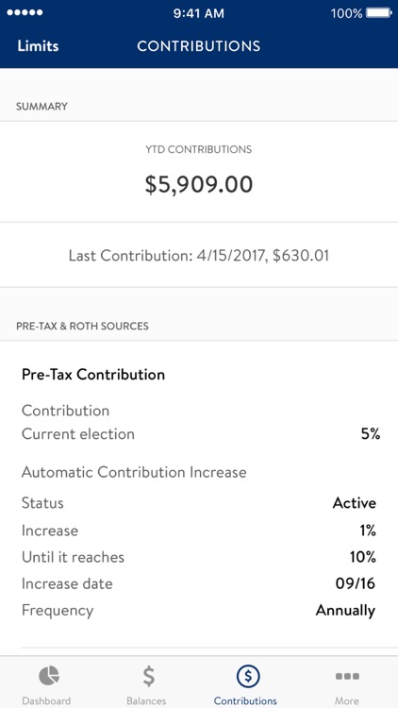Select the Increase date 09/16 value
This screenshot has width=398, height=708.
pyautogui.click(x=356, y=583)
